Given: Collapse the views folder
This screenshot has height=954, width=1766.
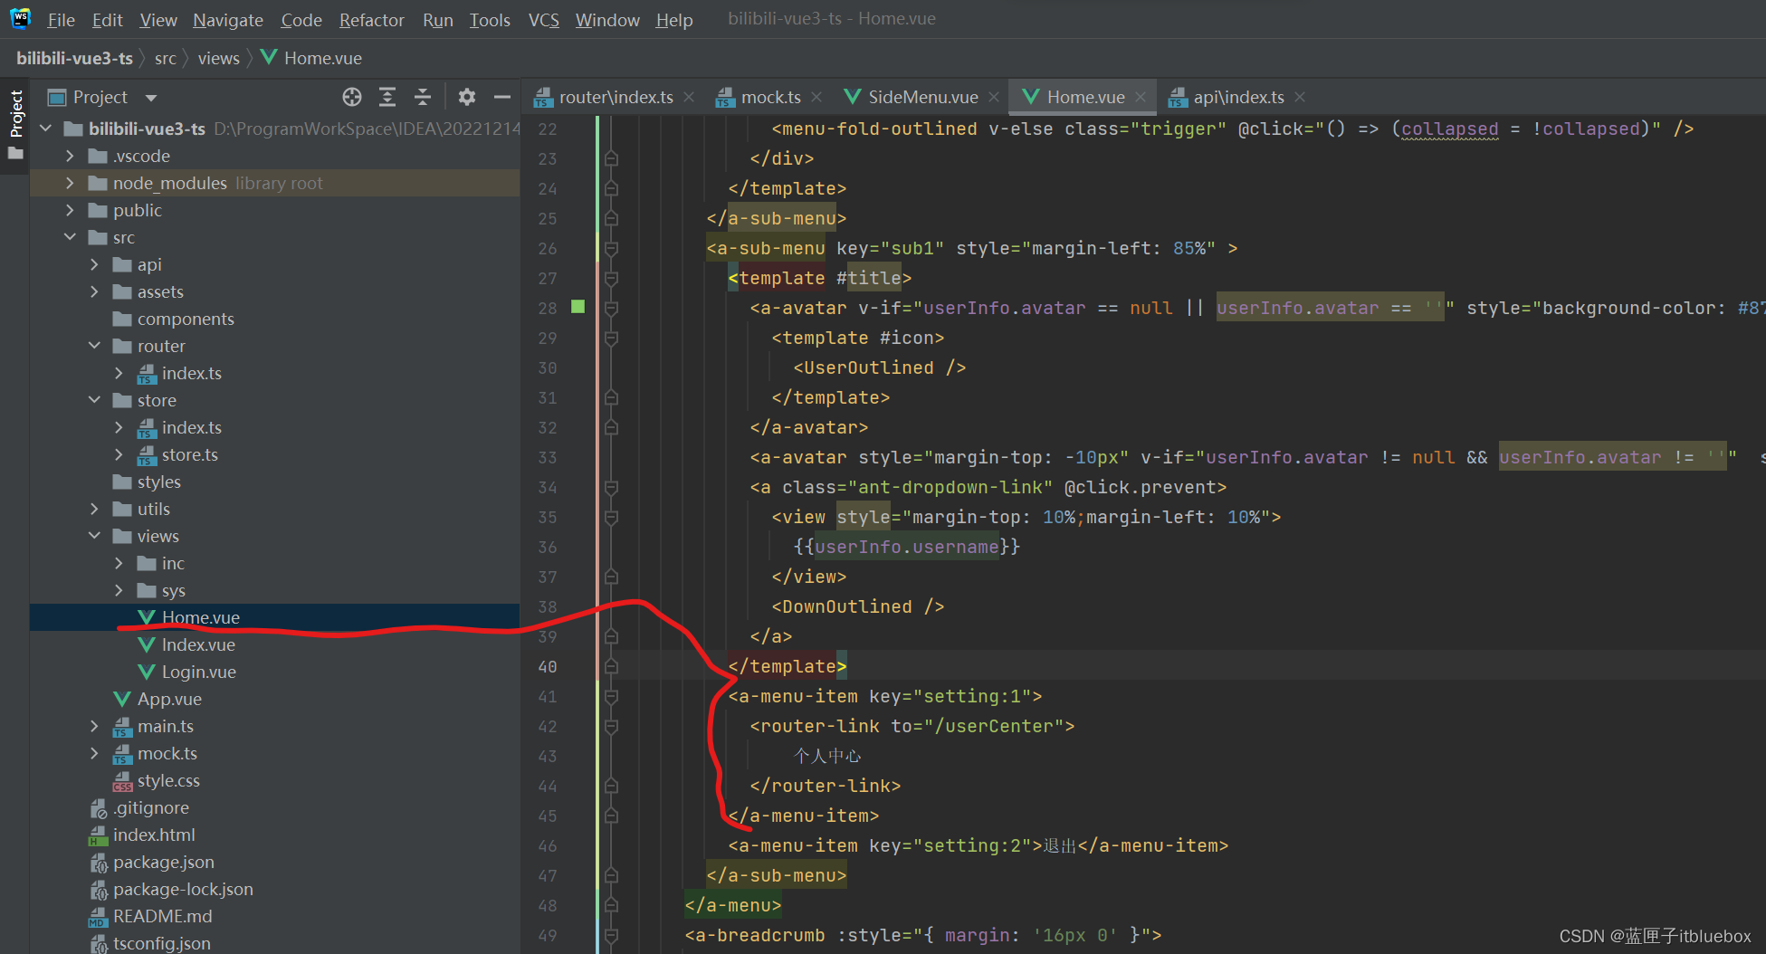Looking at the screenshot, I should tap(94, 536).
